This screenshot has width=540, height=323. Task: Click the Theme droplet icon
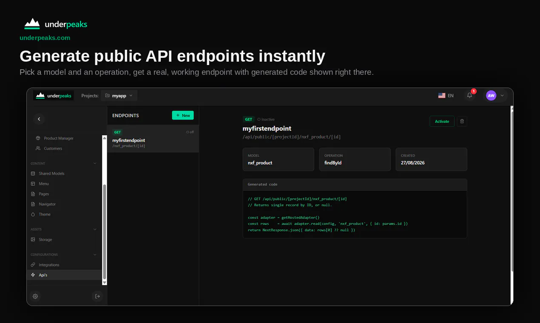pyautogui.click(x=33, y=214)
